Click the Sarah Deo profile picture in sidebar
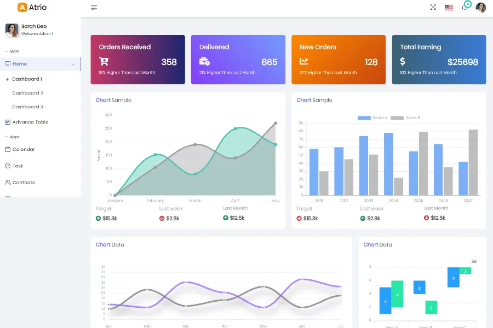Viewport: 493px width, 328px height. 12,30
